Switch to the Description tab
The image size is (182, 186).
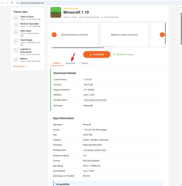[x=71, y=63]
